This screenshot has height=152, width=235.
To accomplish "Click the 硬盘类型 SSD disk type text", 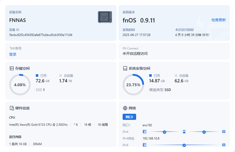I will pyautogui.click(x=160, y=90).
